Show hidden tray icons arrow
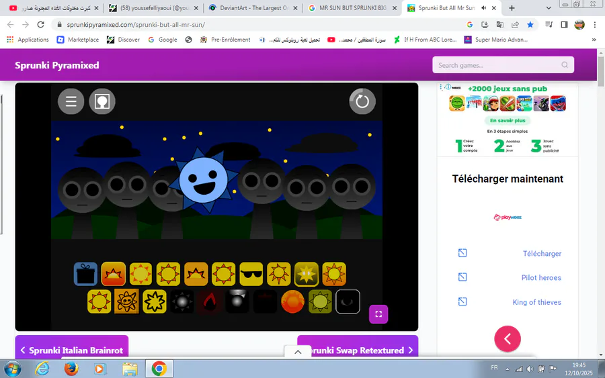This screenshot has height=378, width=605. 508,369
